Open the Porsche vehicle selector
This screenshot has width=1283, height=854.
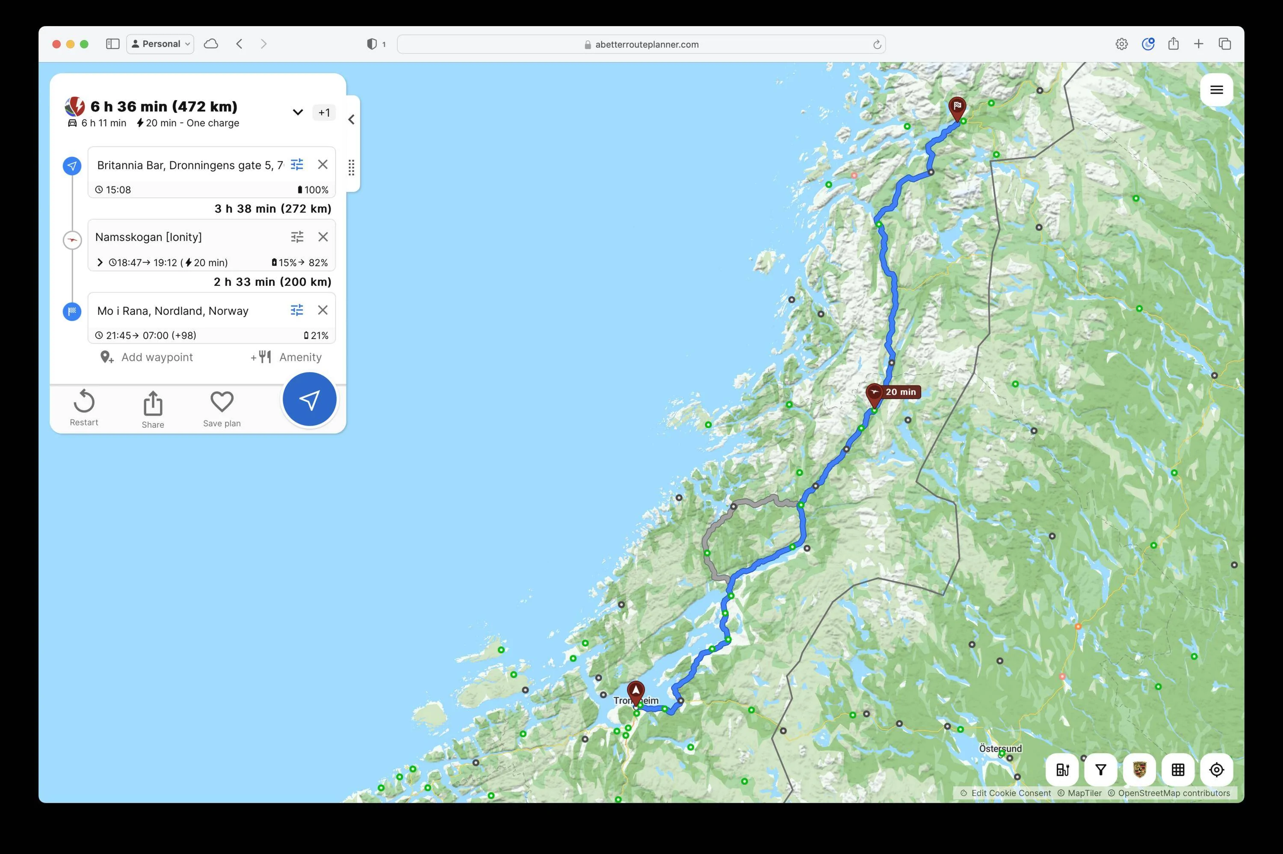point(1139,770)
